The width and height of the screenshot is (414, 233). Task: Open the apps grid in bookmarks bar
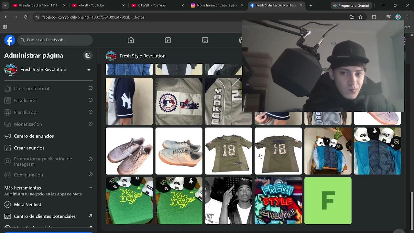pyautogui.click(x=5, y=28)
